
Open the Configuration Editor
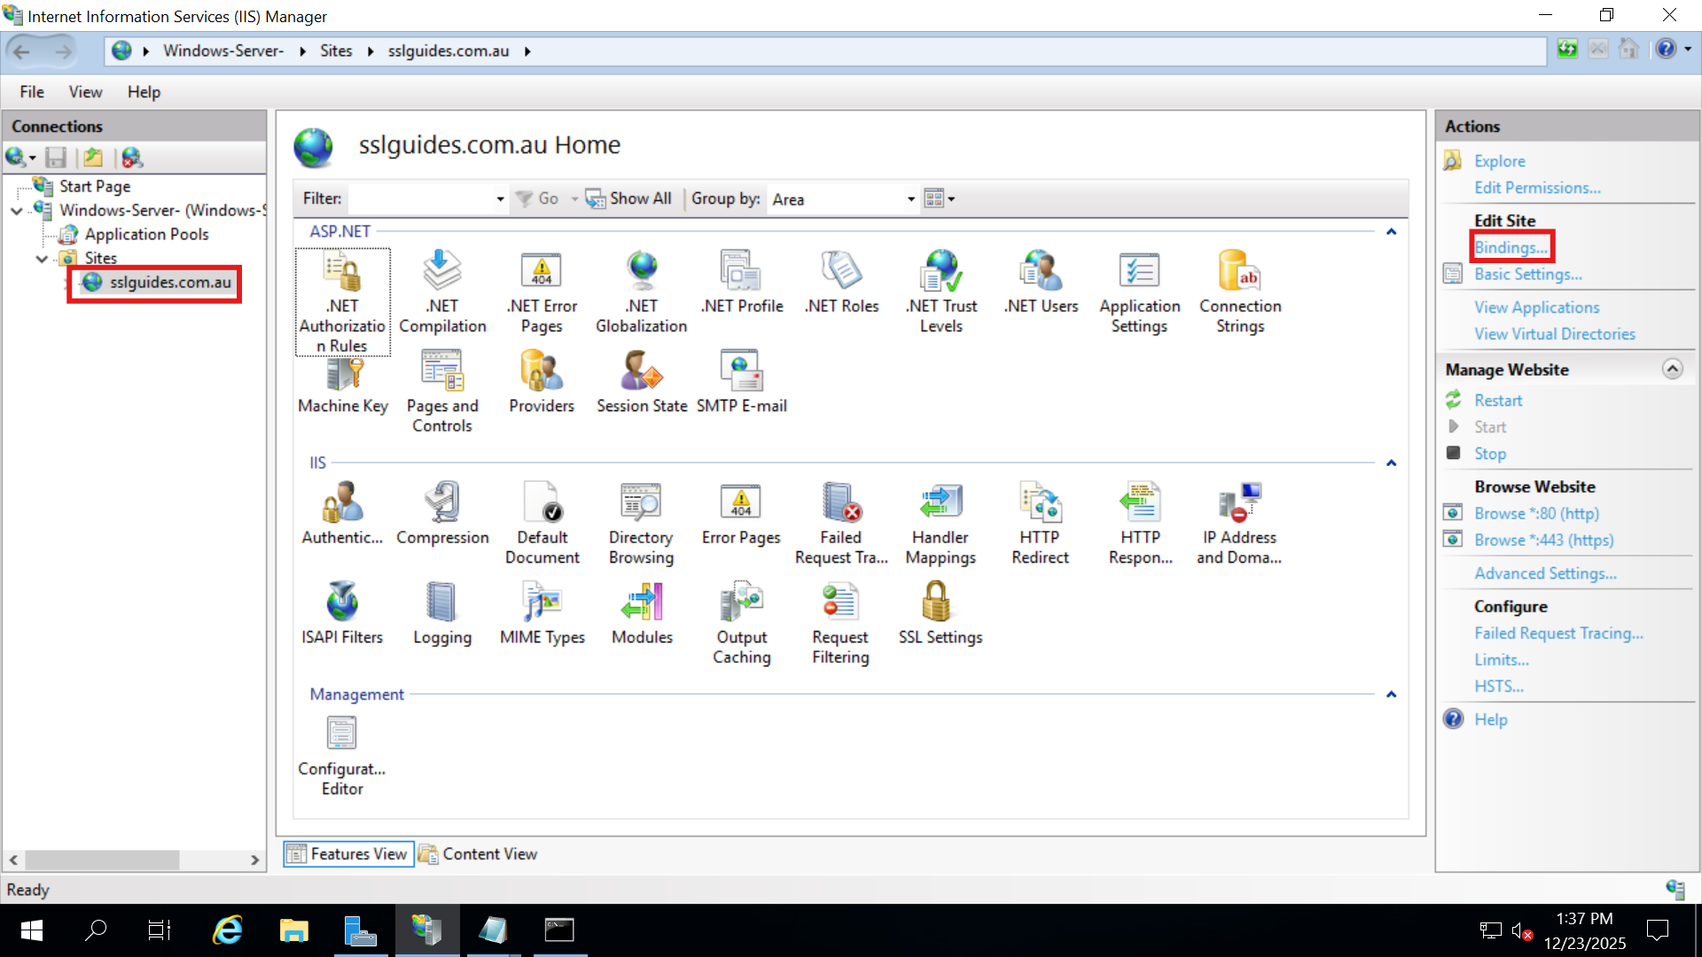tap(342, 756)
